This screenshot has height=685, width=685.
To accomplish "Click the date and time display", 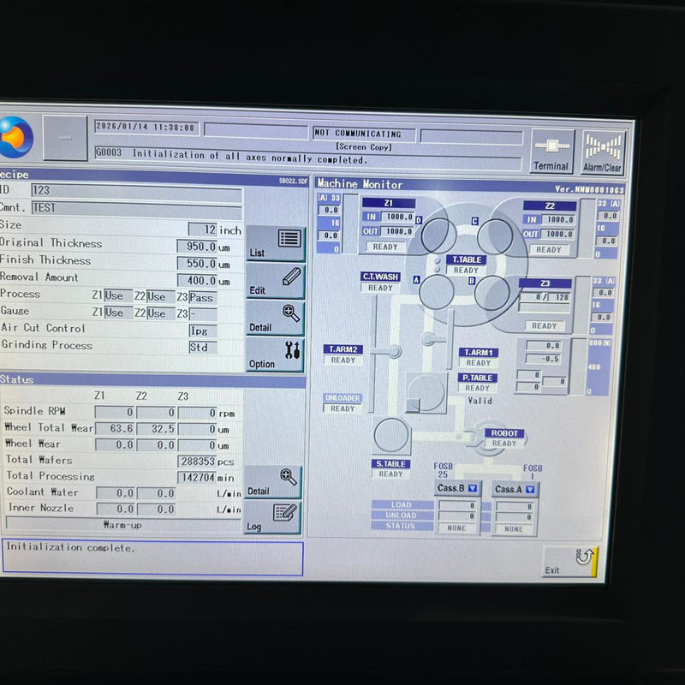I will click(x=146, y=128).
